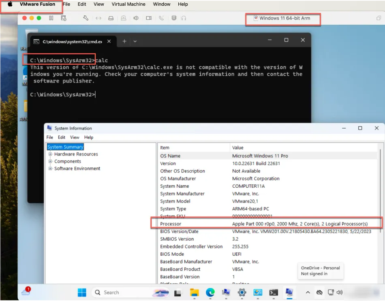Click the camera device icon

coord(149,18)
